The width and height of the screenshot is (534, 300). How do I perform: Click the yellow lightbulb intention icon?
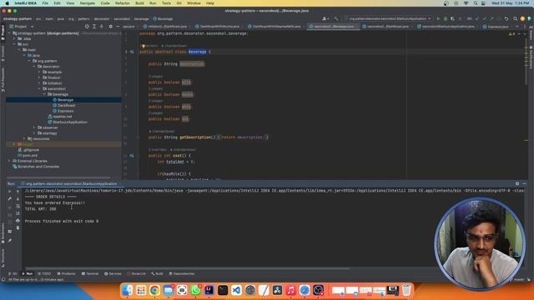pos(144,46)
